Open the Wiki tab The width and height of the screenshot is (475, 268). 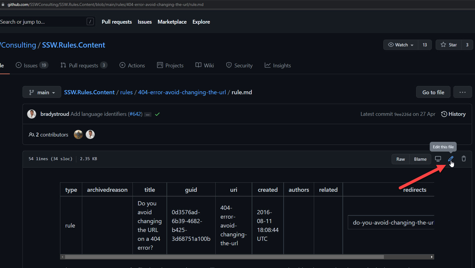[x=205, y=65]
